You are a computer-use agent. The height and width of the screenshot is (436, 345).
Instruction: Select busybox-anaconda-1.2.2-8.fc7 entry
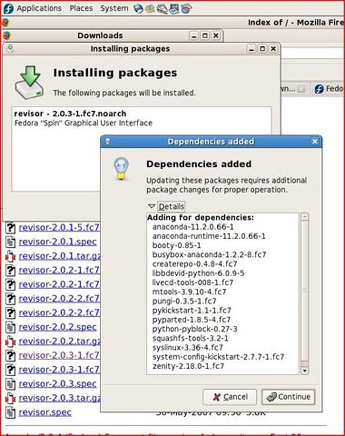pos(209,255)
